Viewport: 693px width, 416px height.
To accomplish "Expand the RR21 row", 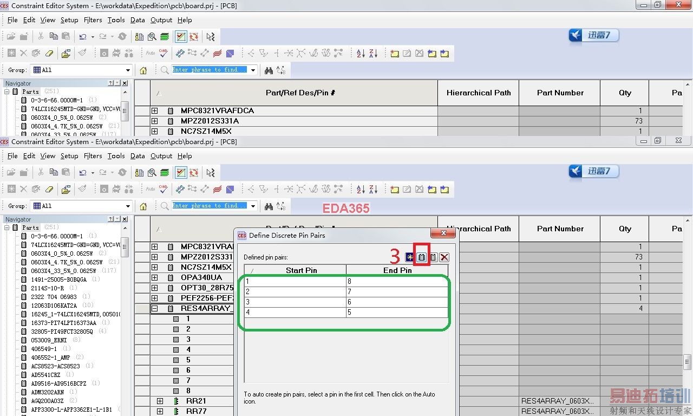I will click(160, 401).
